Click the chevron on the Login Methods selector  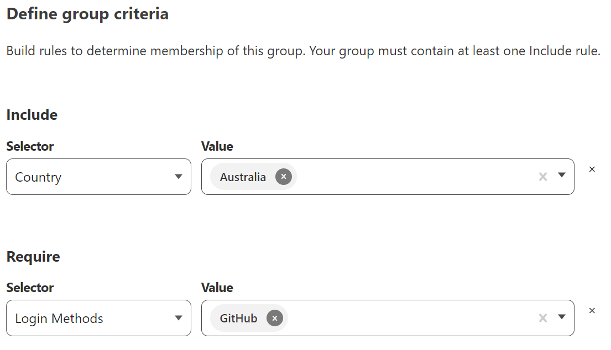click(x=178, y=318)
